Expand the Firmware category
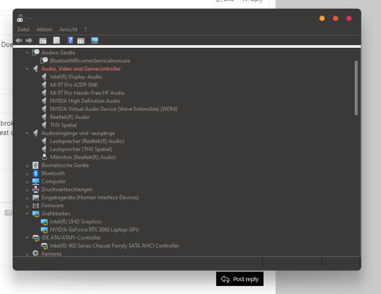This screenshot has width=381, height=294. tap(27, 206)
